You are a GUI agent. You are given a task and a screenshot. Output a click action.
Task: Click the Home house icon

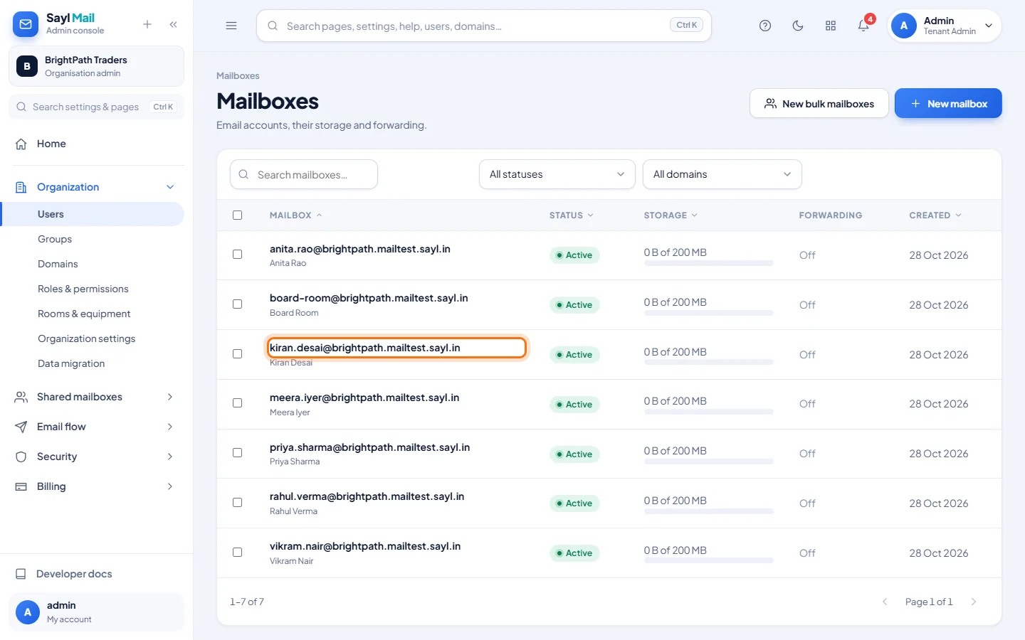click(x=21, y=144)
